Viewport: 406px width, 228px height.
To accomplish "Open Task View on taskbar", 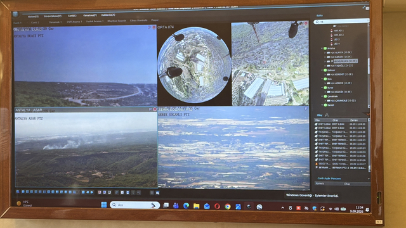I will (166, 205).
